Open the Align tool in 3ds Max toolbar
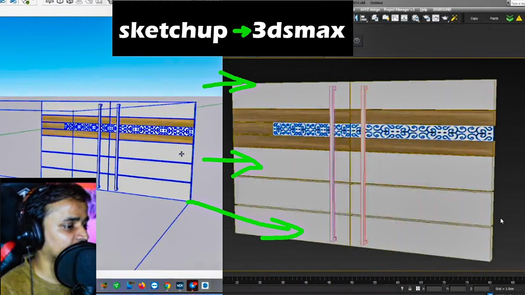This screenshot has height=295, width=525. click(364, 18)
